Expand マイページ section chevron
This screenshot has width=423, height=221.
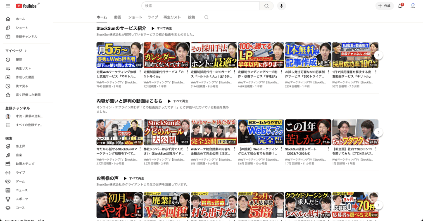[26, 51]
